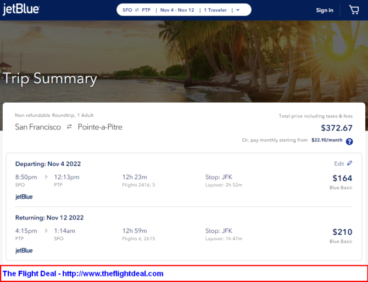
Task: Click Total price including taxes & fees
Action: [316, 116]
